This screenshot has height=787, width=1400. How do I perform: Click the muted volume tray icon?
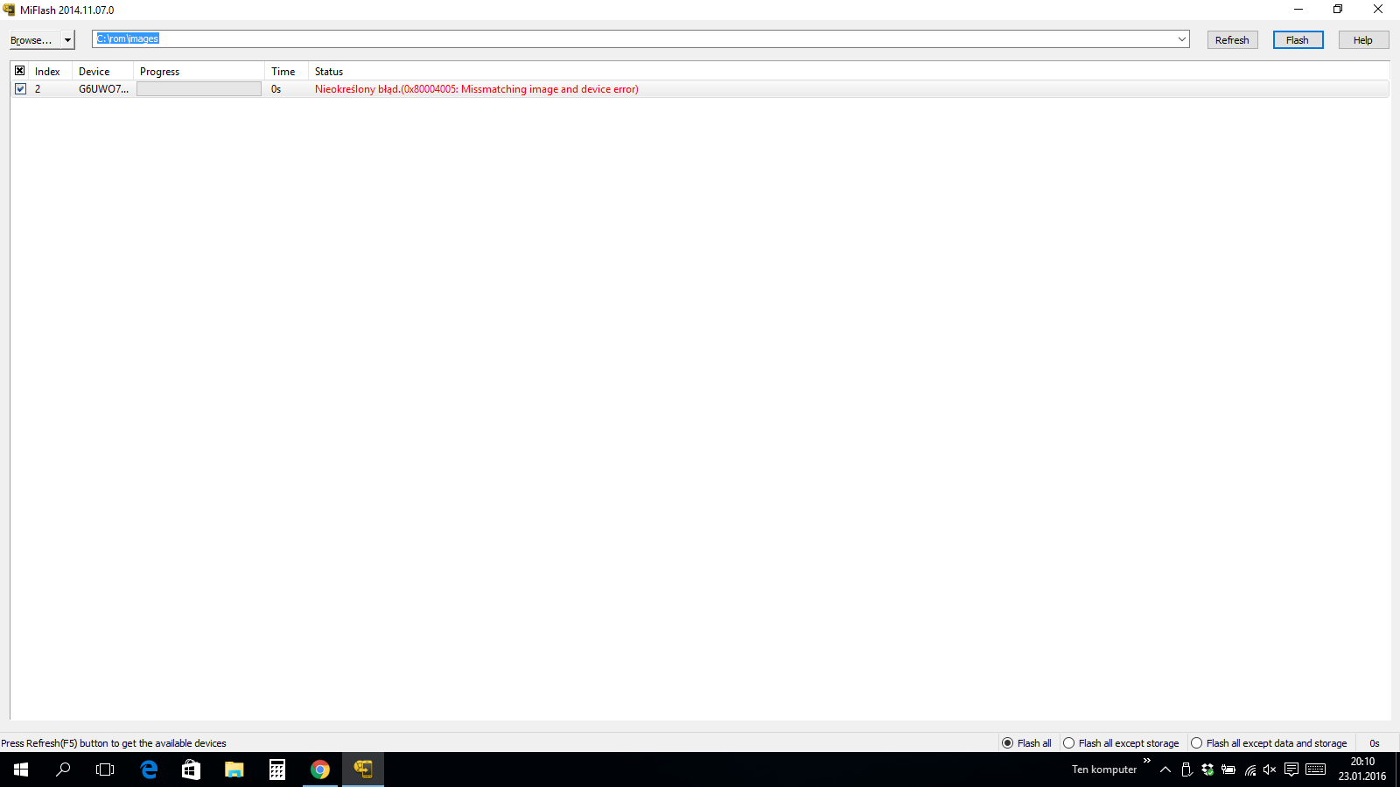1270,770
